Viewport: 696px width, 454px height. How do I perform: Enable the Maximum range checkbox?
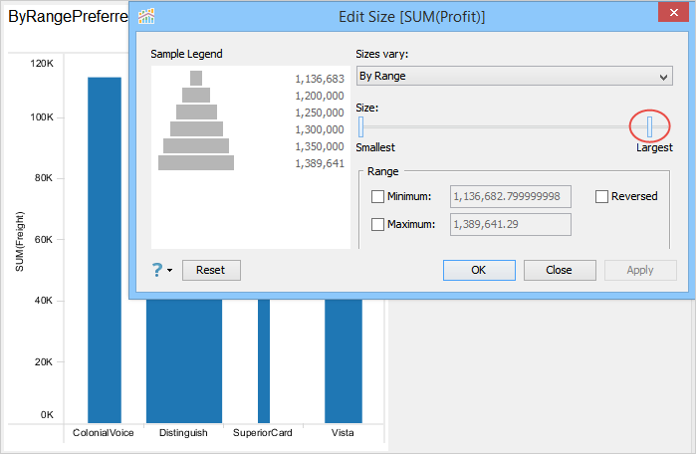click(377, 224)
